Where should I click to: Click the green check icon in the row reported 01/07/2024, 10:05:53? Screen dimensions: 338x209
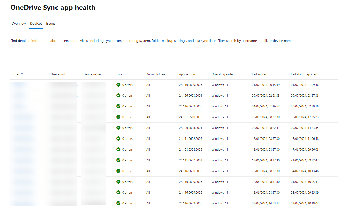[118, 182]
